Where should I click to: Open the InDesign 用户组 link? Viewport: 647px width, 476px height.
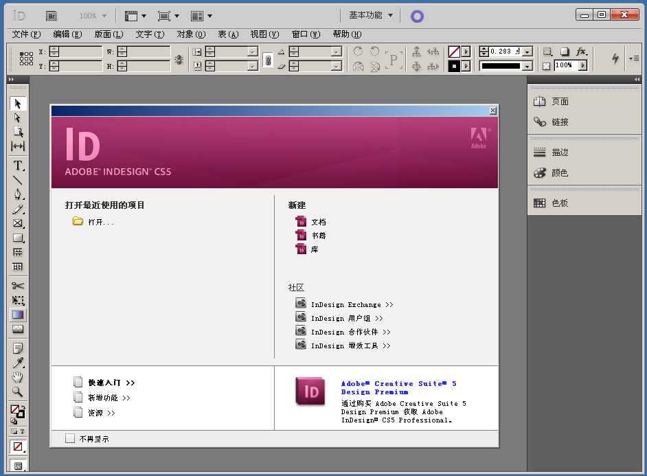(x=347, y=319)
